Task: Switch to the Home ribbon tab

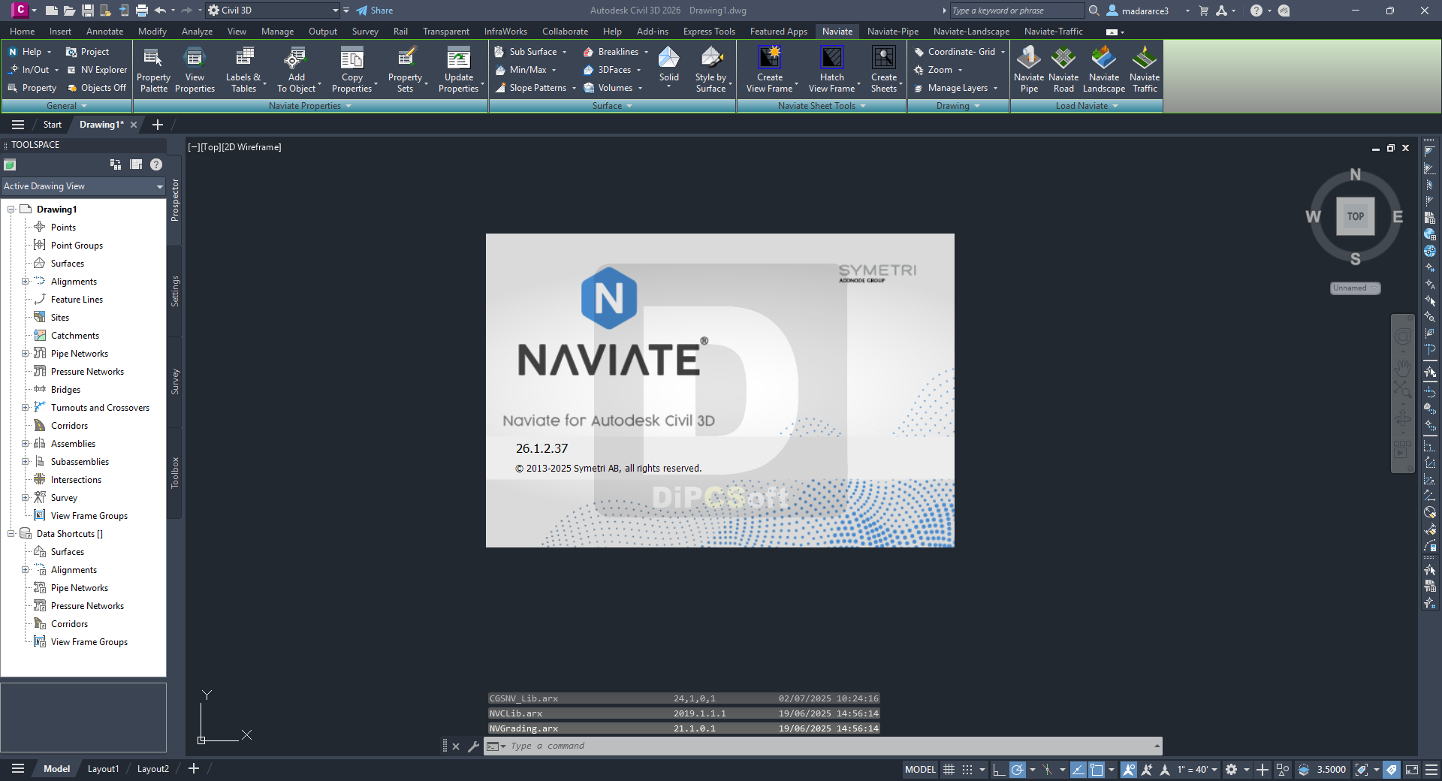Action: pos(22,32)
